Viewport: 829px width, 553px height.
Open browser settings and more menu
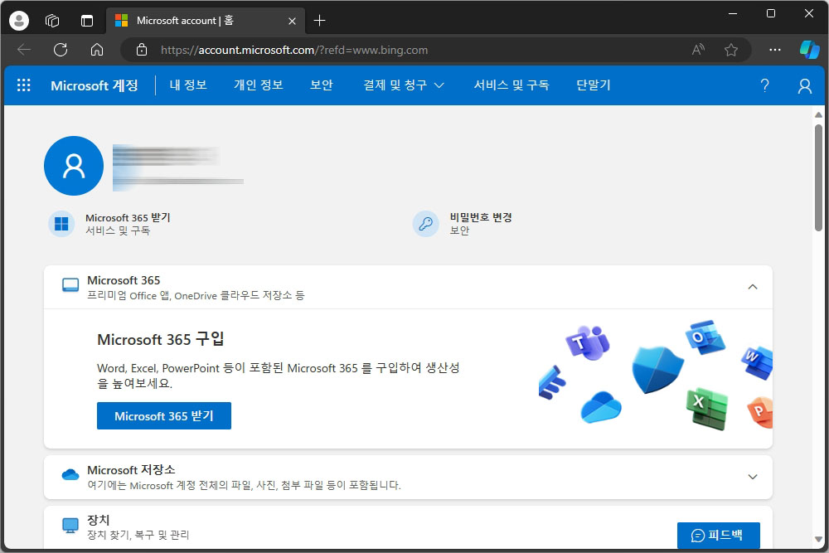coord(774,50)
